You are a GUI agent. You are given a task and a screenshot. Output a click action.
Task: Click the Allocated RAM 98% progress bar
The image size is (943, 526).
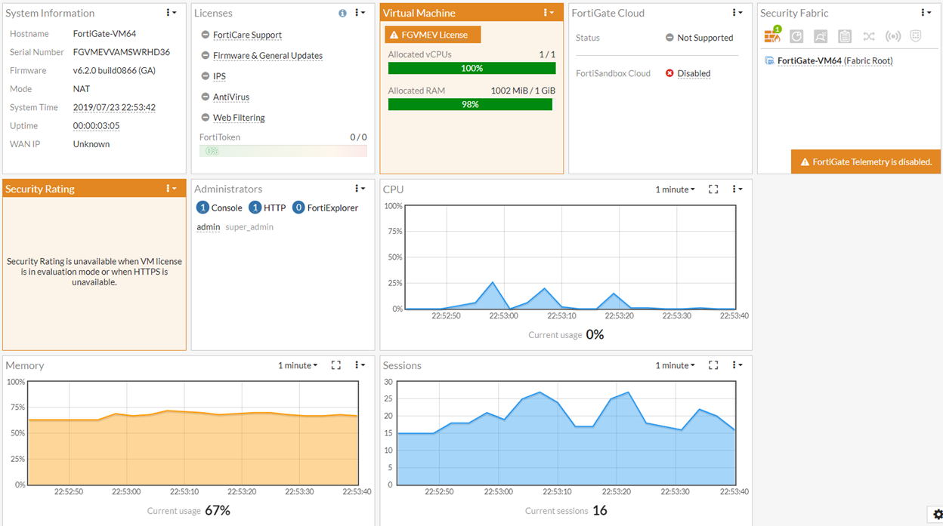tap(470, 104)
